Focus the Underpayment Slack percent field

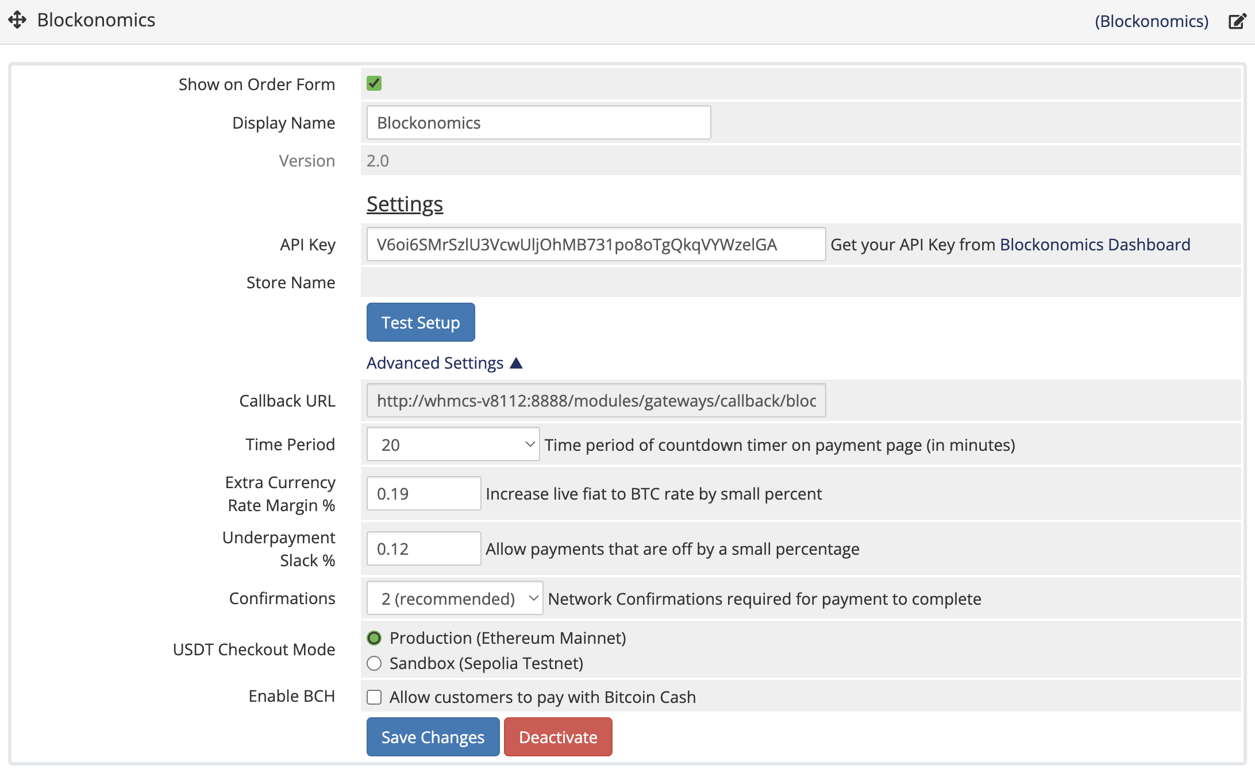[424, 548]
